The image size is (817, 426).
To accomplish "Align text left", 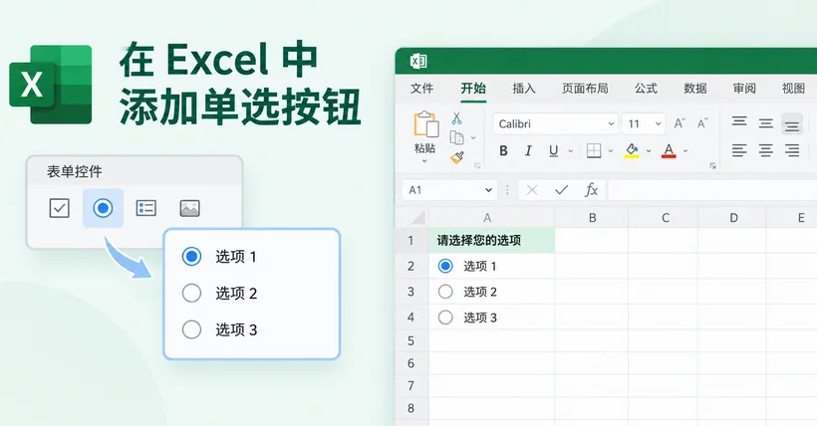I will tap(739, 151).
